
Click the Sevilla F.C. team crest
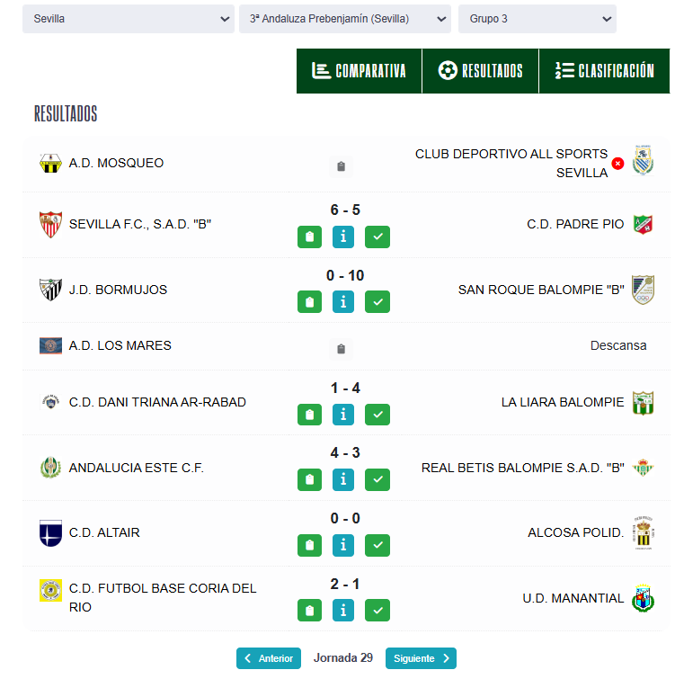tap(50, 224)
